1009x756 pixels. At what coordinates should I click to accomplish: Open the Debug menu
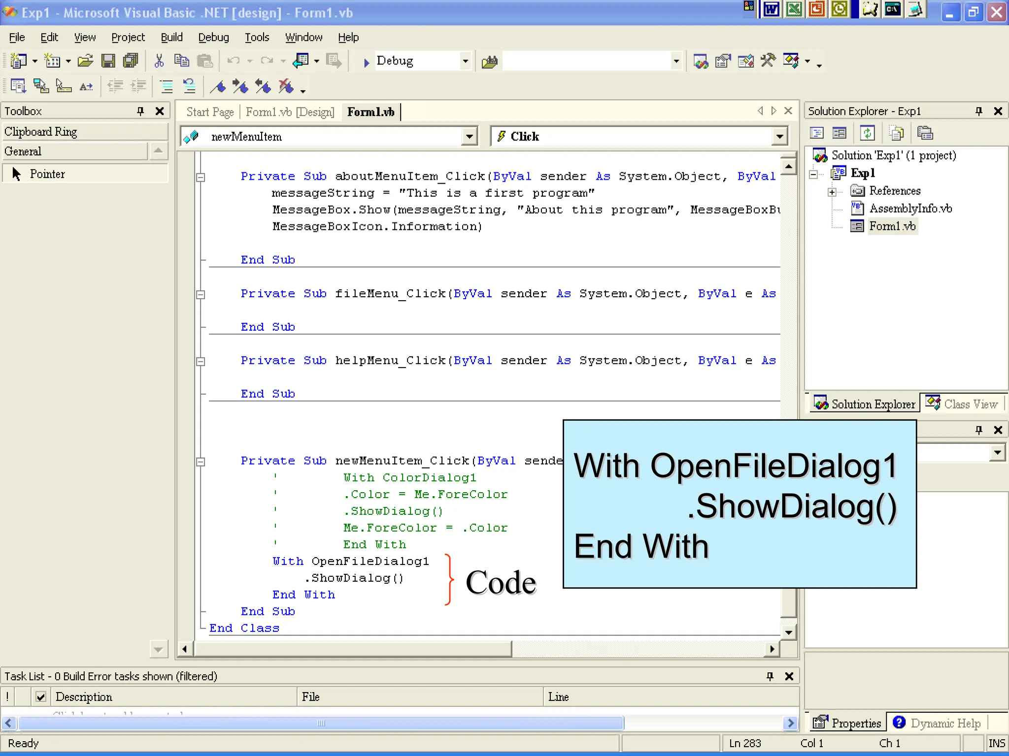[213, 37]
